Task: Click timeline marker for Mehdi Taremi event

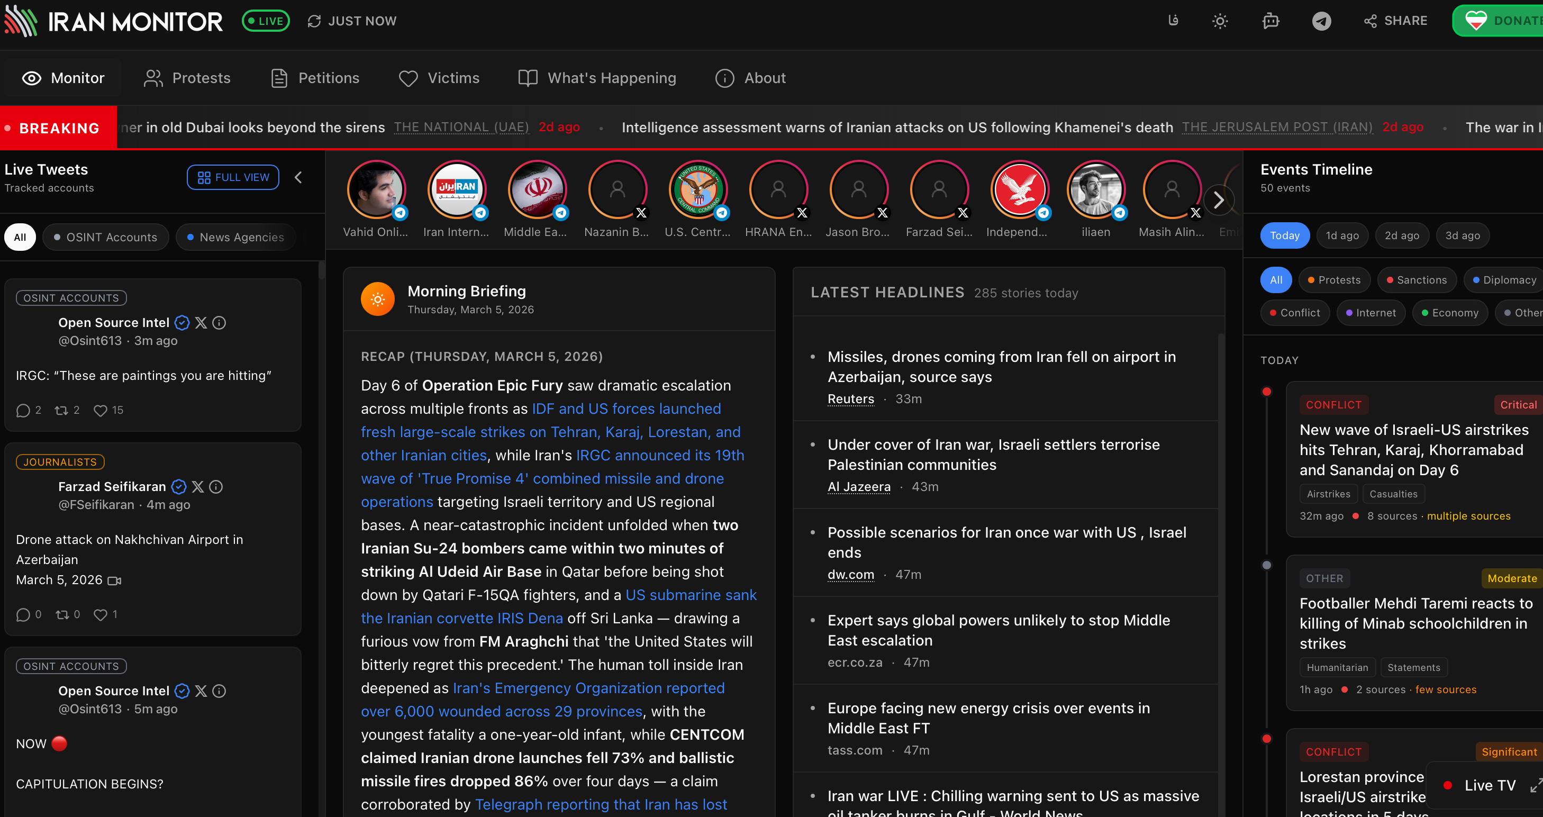Action: point(1266,565)
